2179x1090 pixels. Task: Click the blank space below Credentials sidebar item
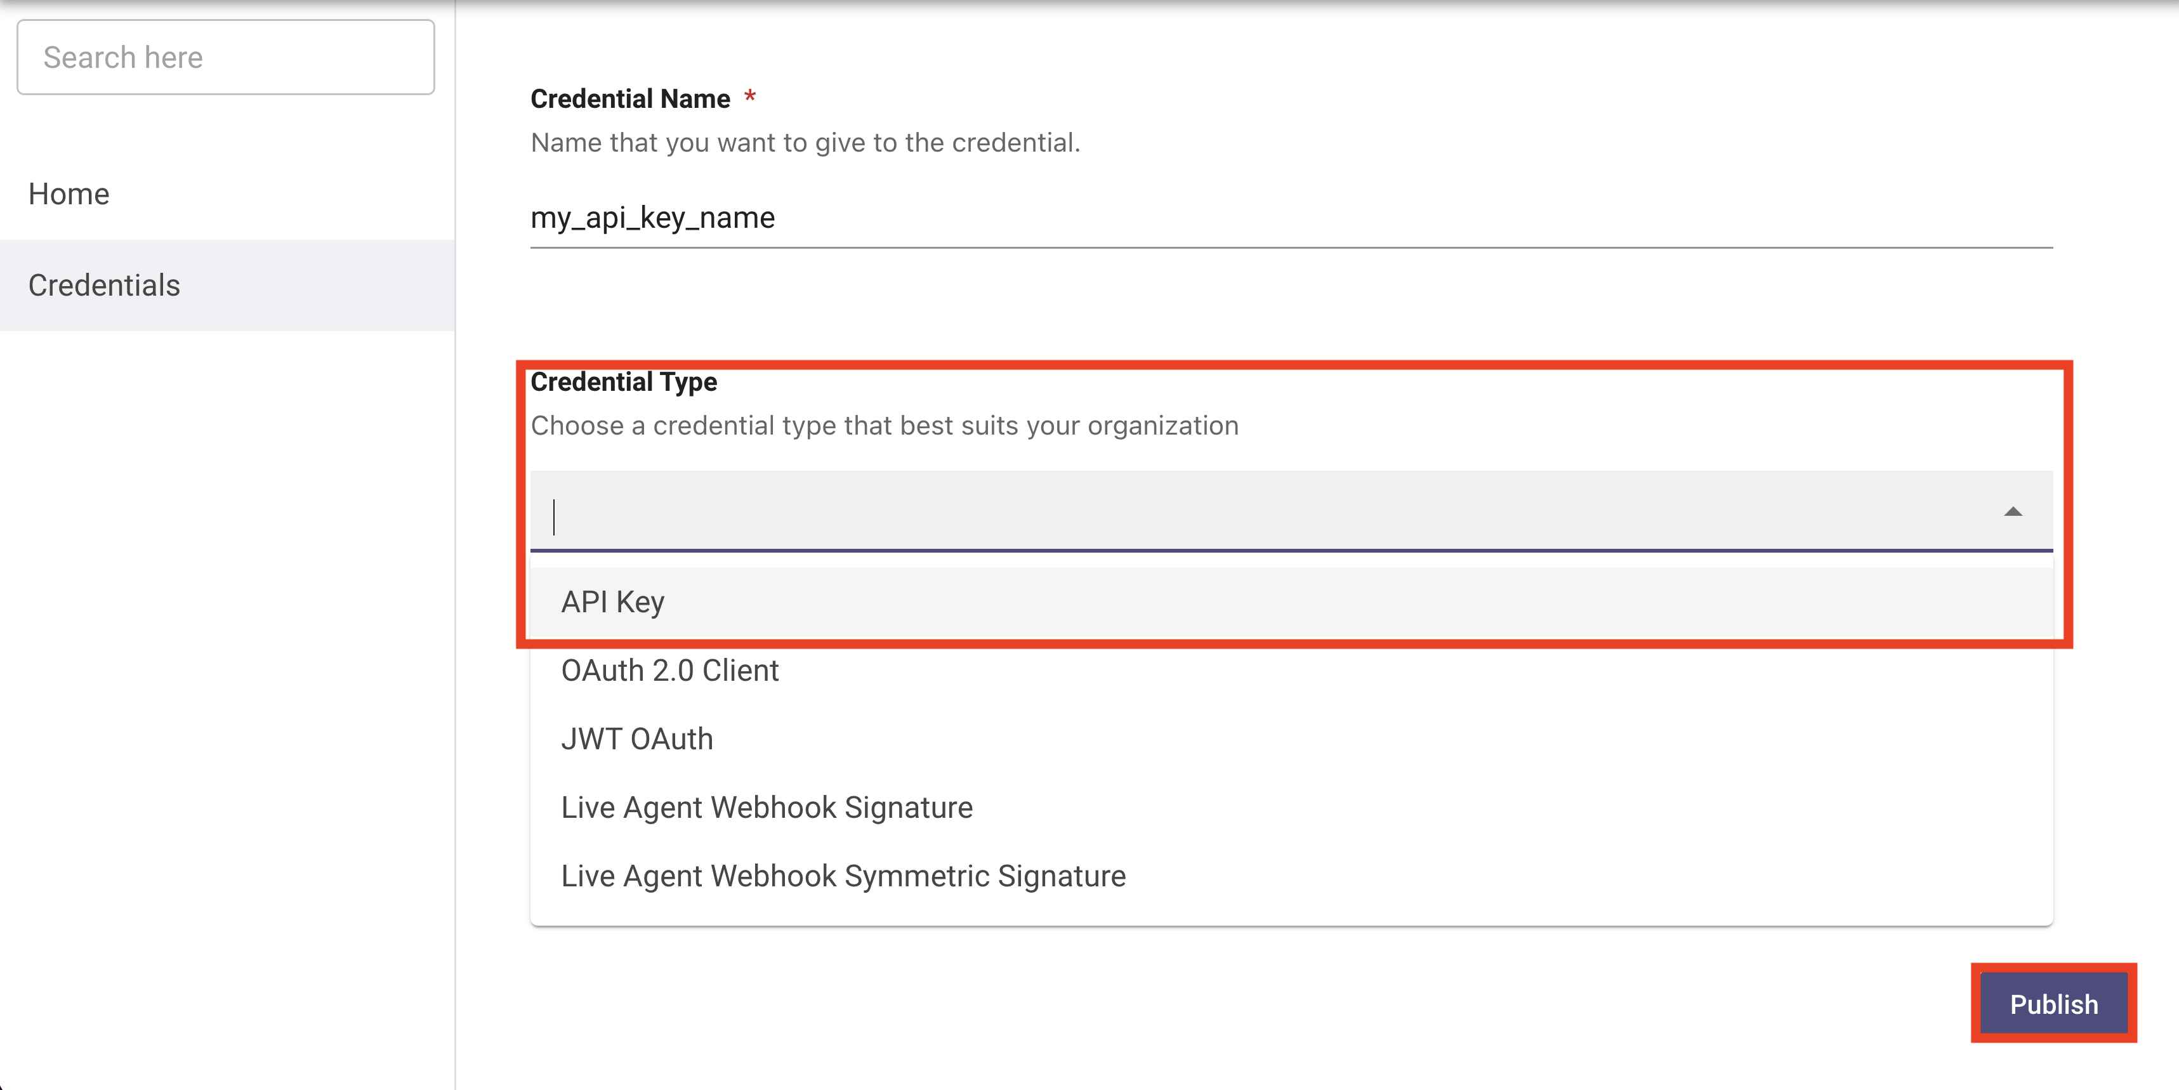click(227, 592)
